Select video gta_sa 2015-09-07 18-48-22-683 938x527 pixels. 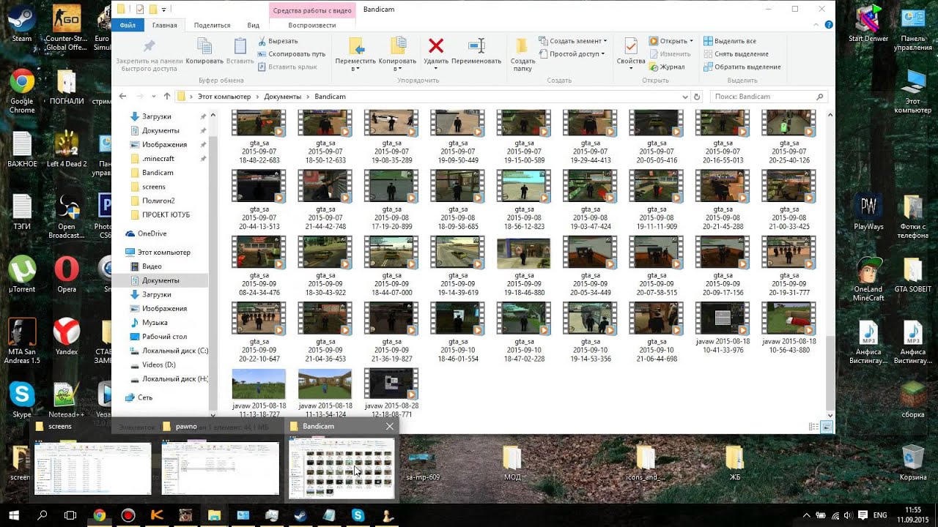pyautogui.click(x=259, y=137)
